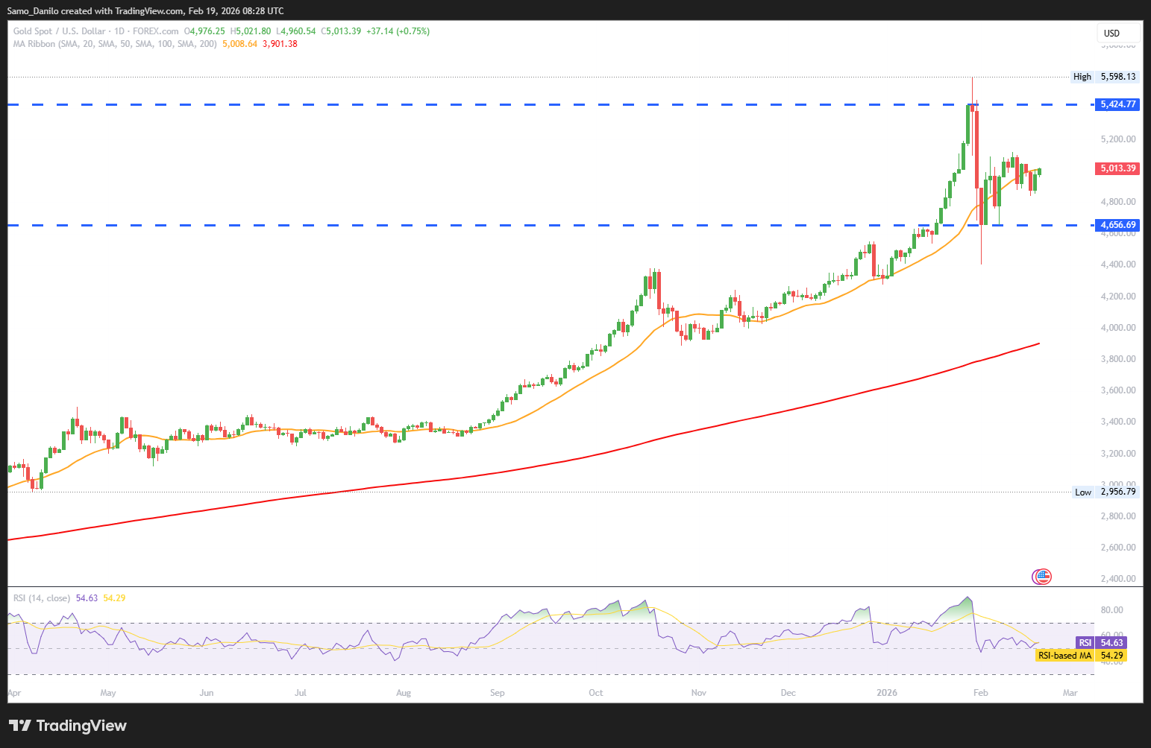Click the High 5,598.13 marker label

point(1105,77)
